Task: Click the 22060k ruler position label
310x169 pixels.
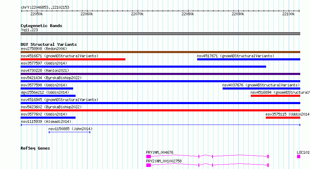Action: pyautogui.click(x=87, y=14)
